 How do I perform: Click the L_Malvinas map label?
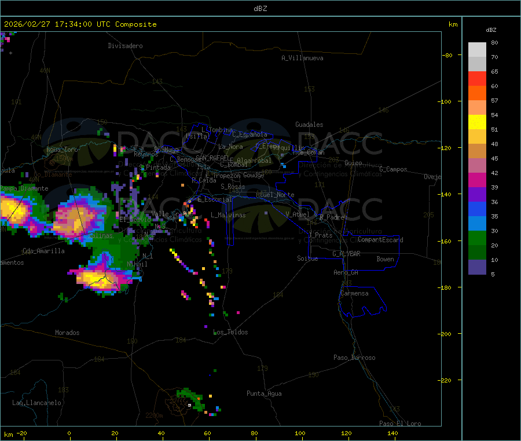(228, 215)
